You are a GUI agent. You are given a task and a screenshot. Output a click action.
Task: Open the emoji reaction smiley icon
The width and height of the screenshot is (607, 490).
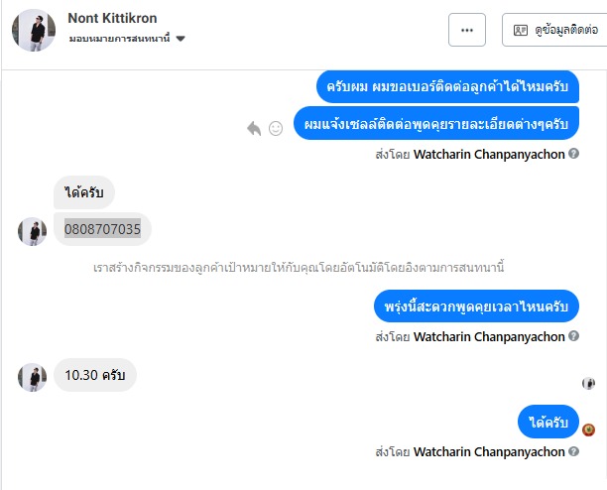tap(276, 128)
